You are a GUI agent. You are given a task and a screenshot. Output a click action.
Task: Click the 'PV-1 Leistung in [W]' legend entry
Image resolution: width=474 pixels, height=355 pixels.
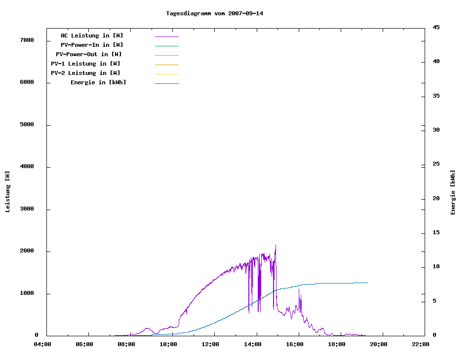pyautogui.click(x=85, y=64)
